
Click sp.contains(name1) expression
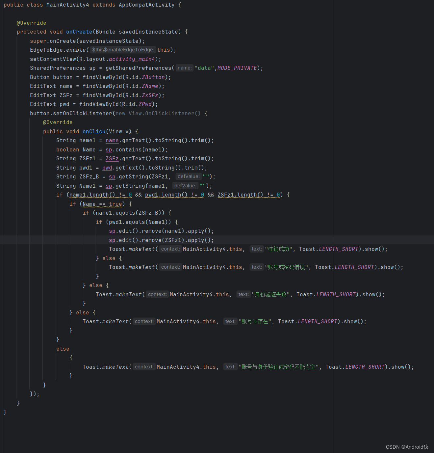[x=135, y=149]
